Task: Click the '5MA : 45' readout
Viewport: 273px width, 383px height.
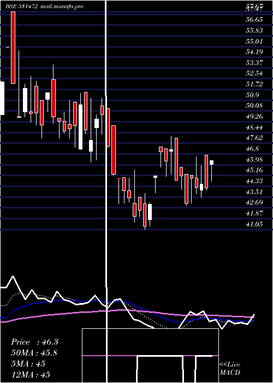Action: (28, 364)
